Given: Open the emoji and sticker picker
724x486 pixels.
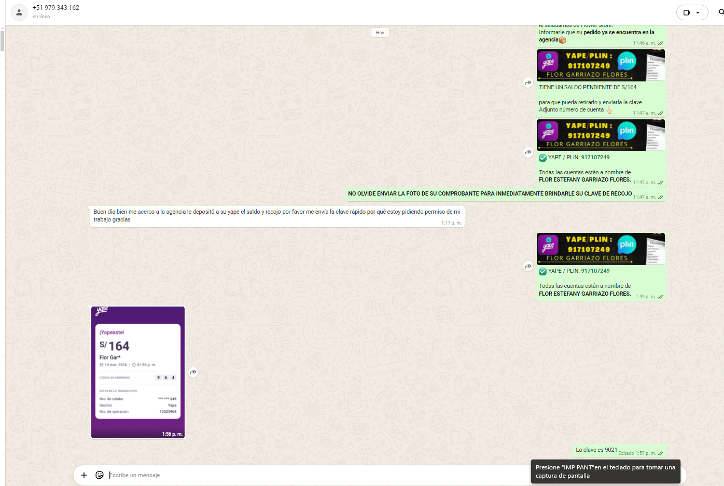Looking at the screenshot, I should pyautogui.click(x=100, y=475).
